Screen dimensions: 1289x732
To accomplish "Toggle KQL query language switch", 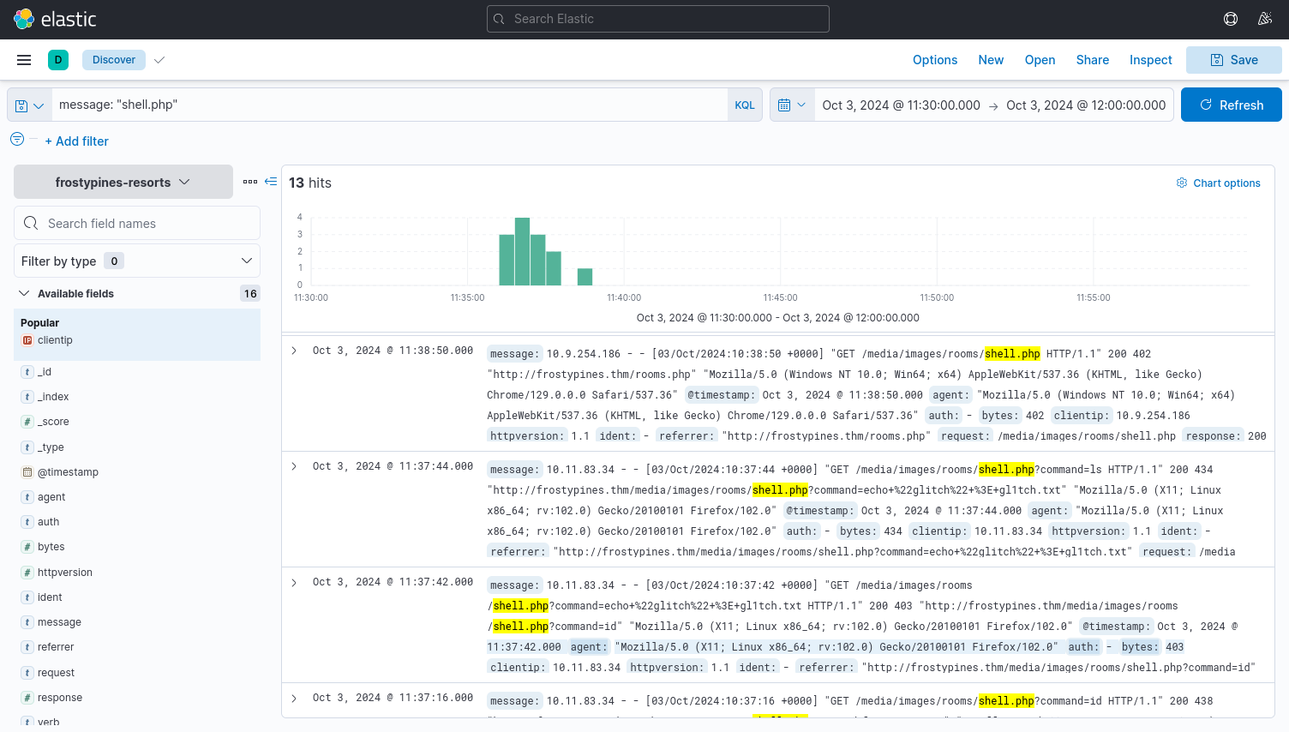I will (745, 105).
